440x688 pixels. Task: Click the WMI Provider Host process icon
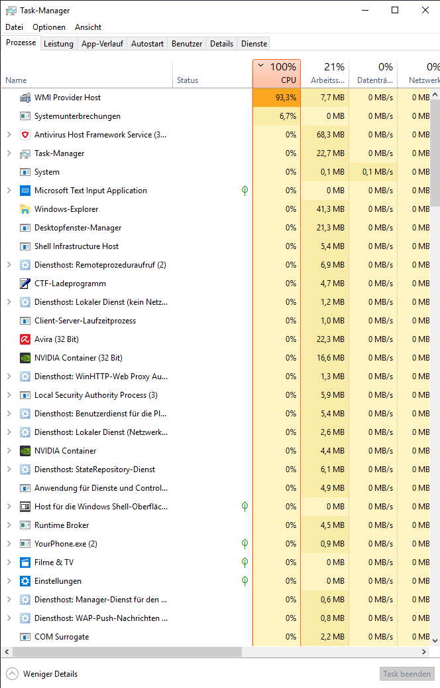tap(25, 98)
